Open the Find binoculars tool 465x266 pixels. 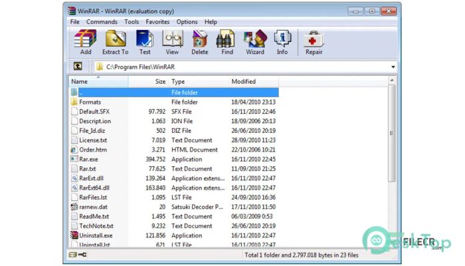coord(227,42)
